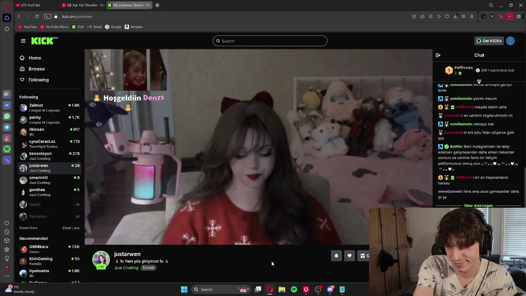Open the Opera sidebar Home icon
Viewport: 526px width, 296px height.
coord(7,18)
